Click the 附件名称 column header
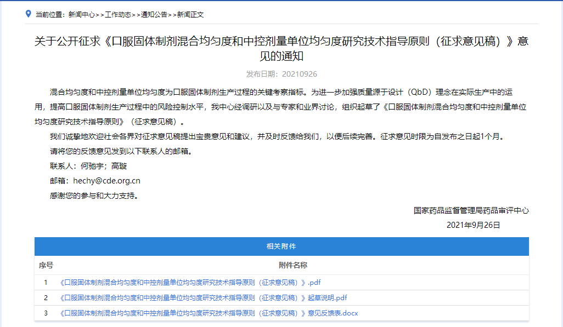The height and width of the screenshot is (327, 563). [x=292, y=266]
